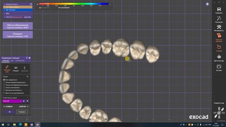
Task: Select Только мезиально/дистально radio option
Action: [x=4, y=82]
